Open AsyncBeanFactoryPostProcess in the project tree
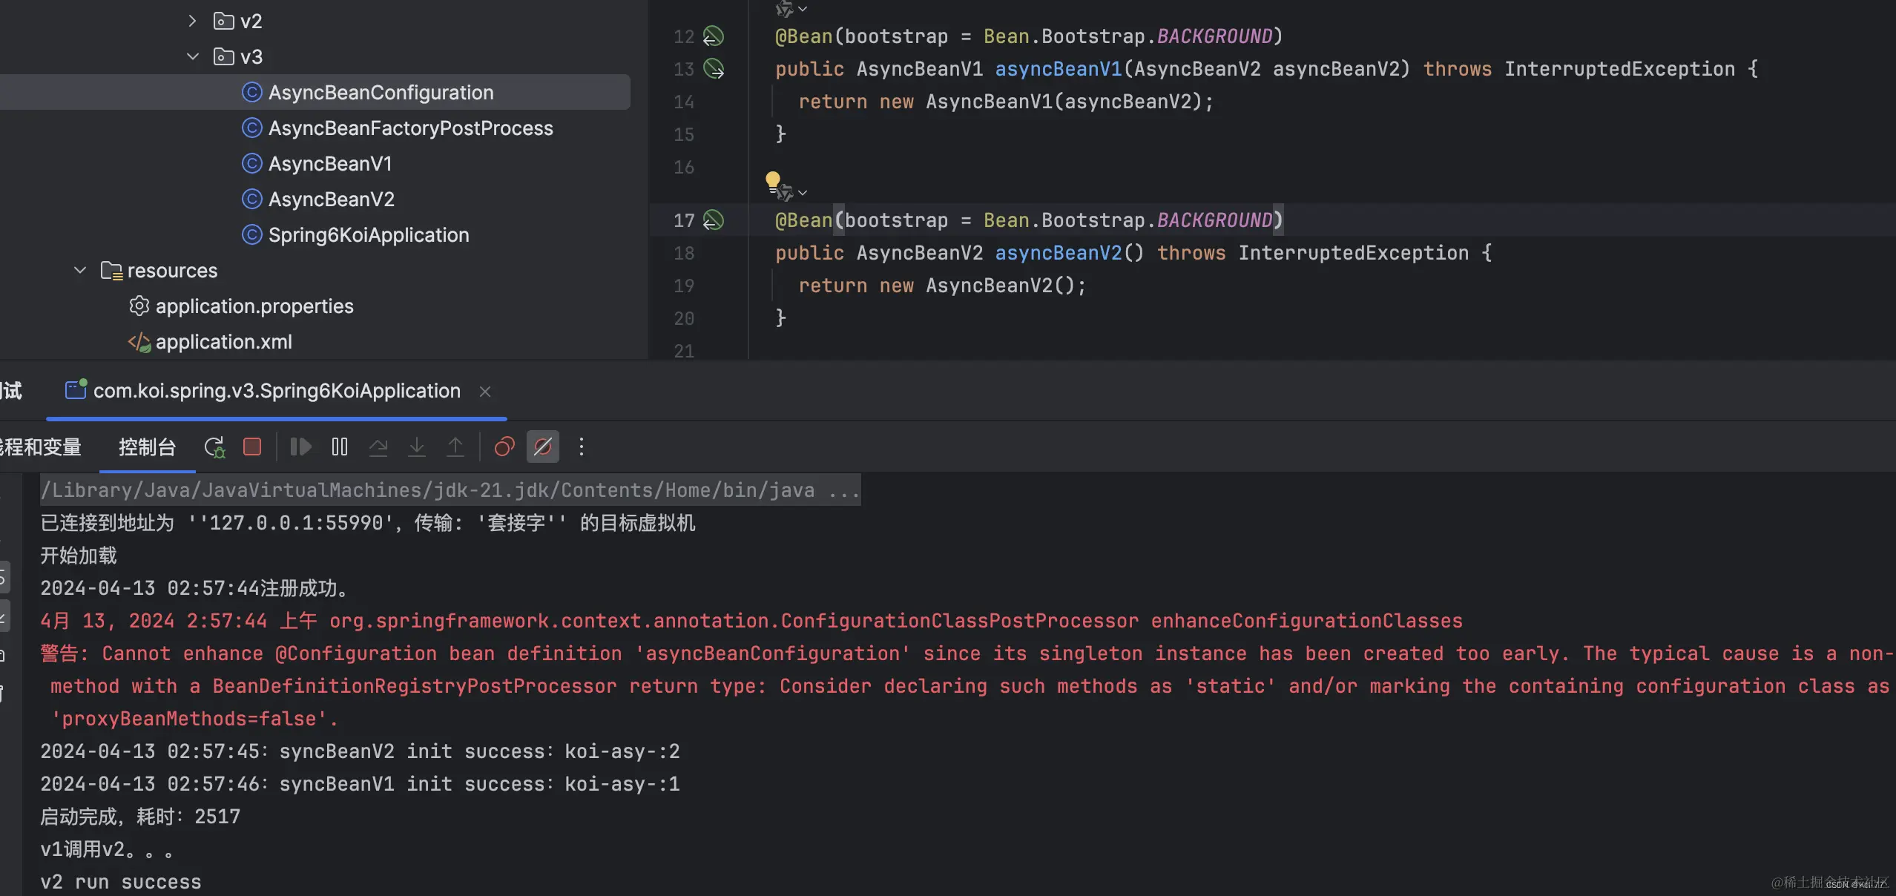Screen dimensions: 1896x896 coord(410,128)
